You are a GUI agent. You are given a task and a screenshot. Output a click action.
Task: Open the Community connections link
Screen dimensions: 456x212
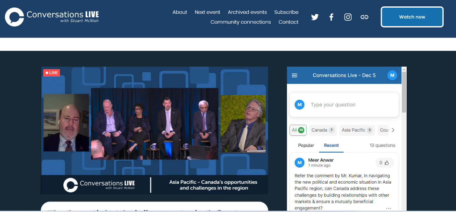[x=240, y=22]
